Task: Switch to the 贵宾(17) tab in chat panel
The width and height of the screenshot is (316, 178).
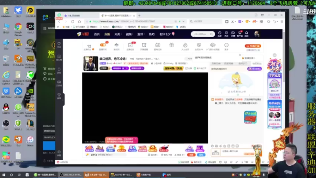Action: point(243,64)
